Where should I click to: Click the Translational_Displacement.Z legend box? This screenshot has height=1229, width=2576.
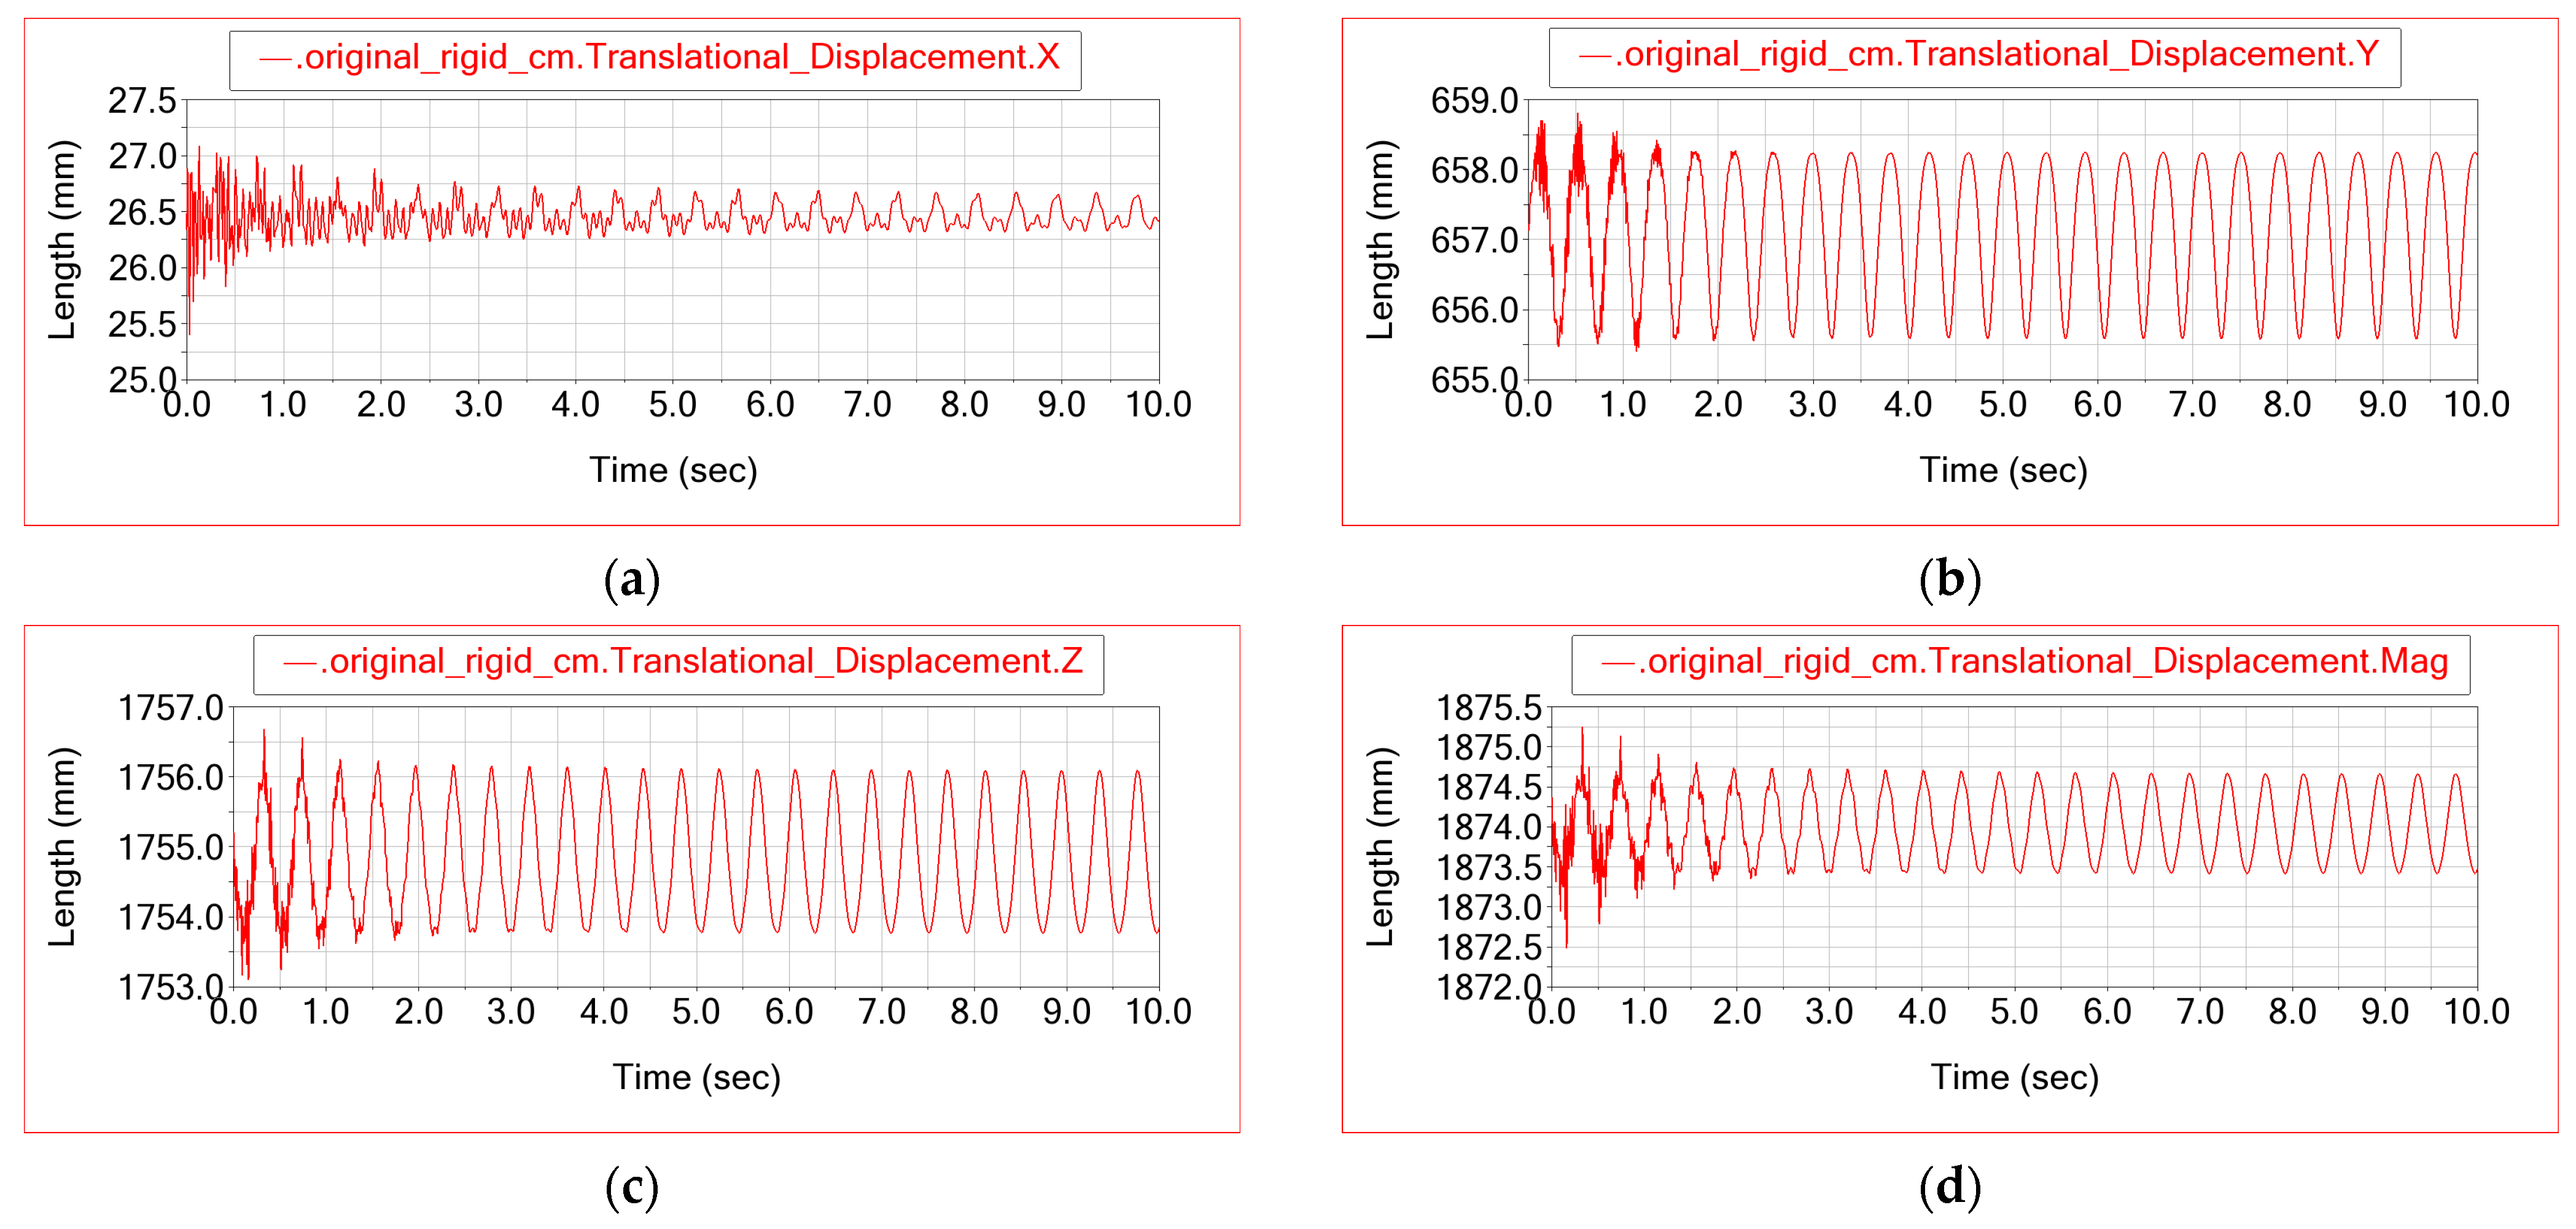[678, 664]
